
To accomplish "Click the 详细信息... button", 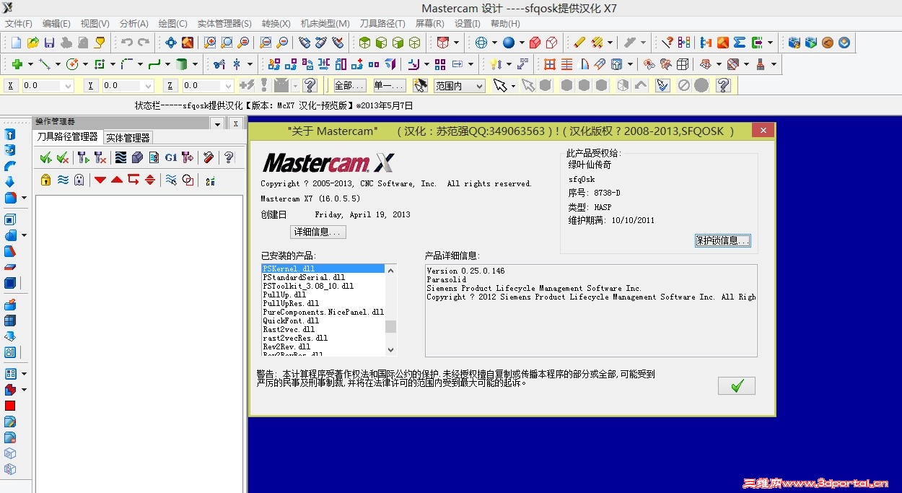I will click(x=318, y=232).
